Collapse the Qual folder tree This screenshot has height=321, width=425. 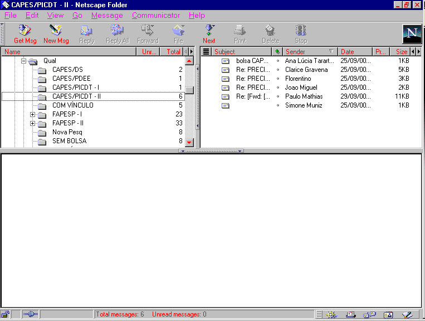pos(23,61)
